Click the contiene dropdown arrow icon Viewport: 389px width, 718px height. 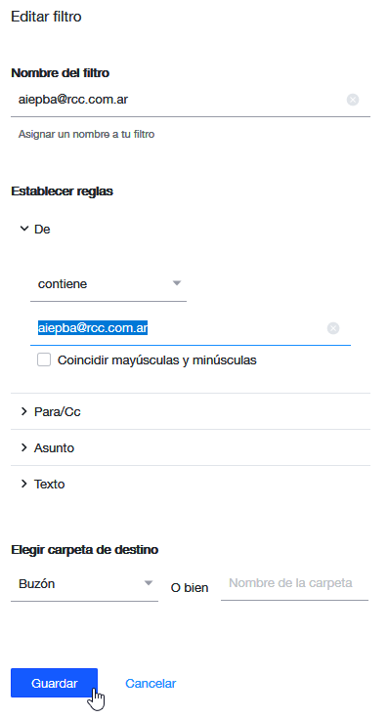176,283
